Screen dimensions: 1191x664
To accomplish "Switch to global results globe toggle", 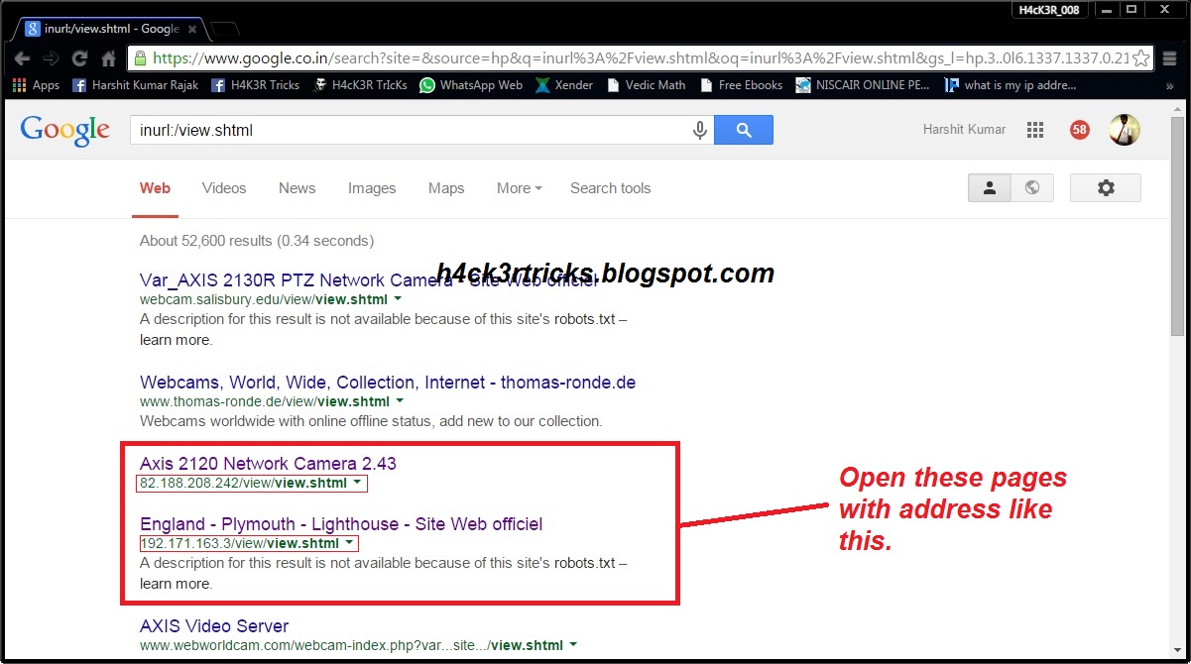I will click(1031, 187).
